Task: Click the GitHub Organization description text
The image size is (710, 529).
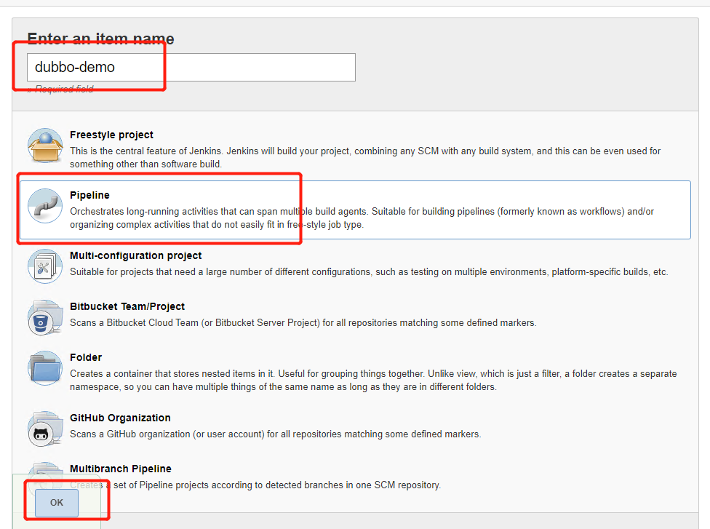Action: point(275,434)
